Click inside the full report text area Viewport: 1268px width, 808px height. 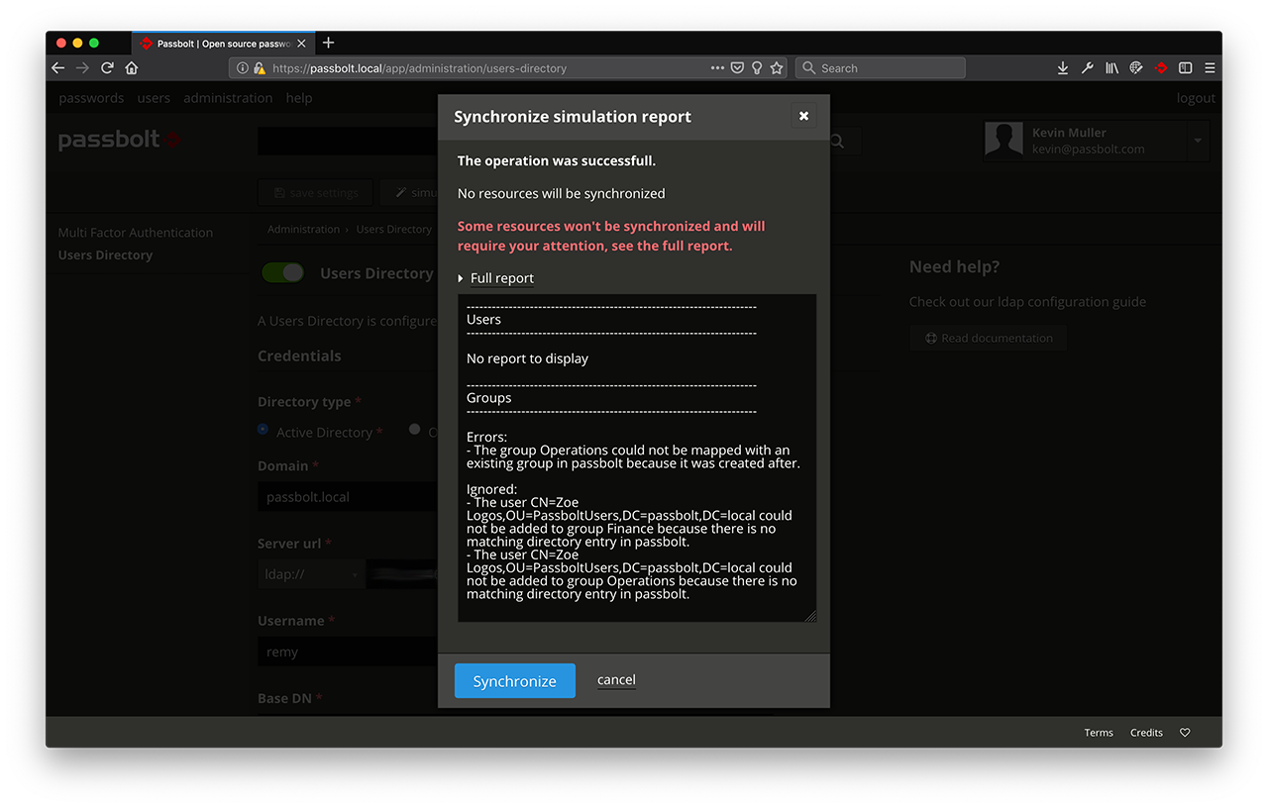point(637,457)
